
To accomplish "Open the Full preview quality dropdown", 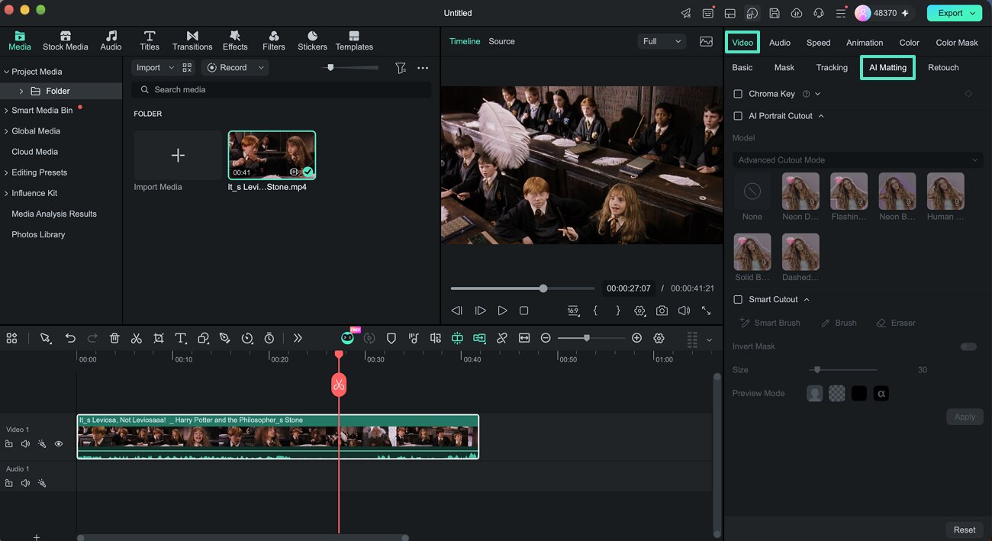I will pos(662,41).
